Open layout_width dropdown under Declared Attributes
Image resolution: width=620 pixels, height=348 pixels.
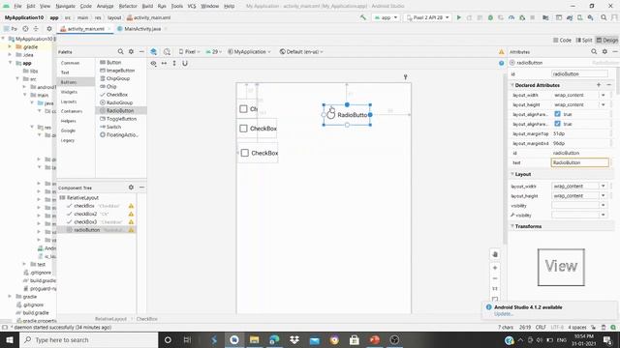pos(604,95)
